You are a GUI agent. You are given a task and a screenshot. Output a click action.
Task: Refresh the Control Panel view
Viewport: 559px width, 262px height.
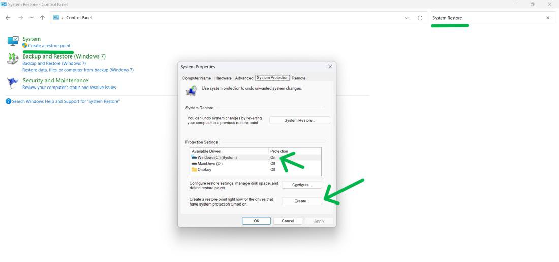click(x=420, y=18)
